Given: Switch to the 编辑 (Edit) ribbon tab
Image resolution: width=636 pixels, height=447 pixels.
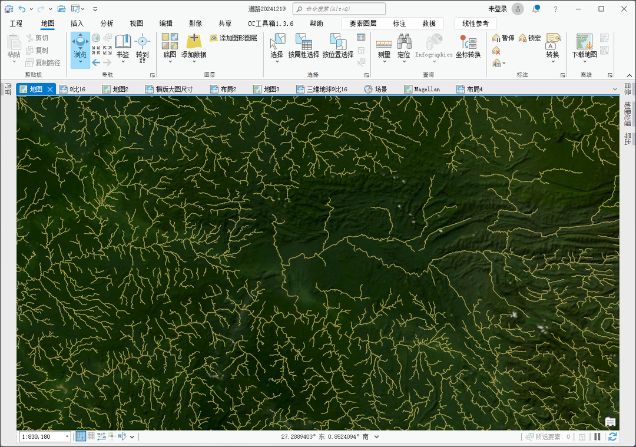Looking at the screenshot, I should click(x=166, y=24).
